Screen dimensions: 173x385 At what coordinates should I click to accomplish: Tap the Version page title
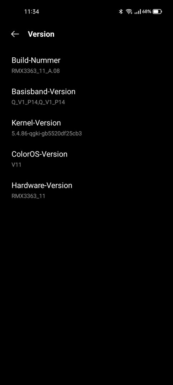[41, 34]
